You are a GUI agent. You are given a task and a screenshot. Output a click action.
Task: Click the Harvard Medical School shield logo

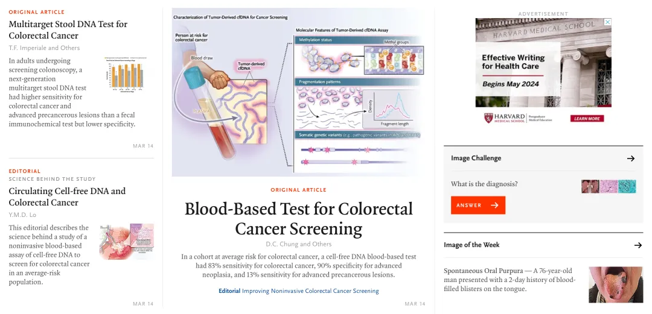(x=488, y=118)
